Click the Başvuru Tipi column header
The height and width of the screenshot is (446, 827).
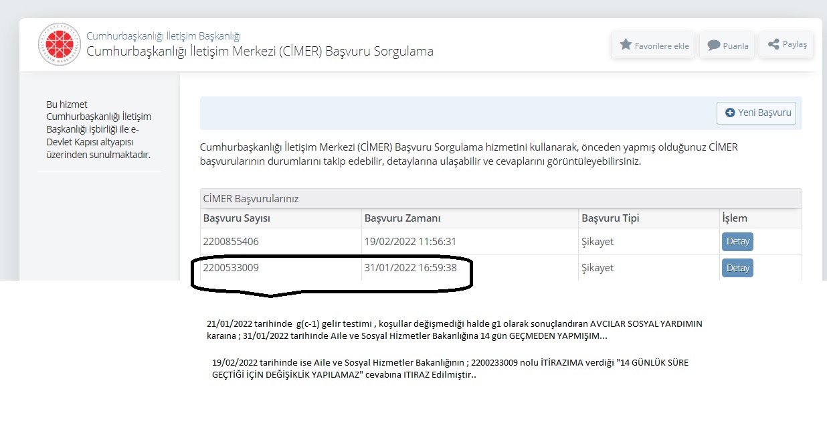point(610,218)
